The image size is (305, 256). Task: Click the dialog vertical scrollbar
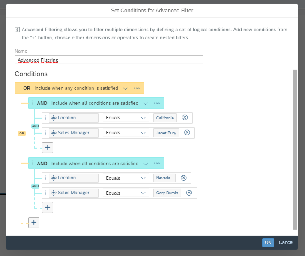point(295,150)
